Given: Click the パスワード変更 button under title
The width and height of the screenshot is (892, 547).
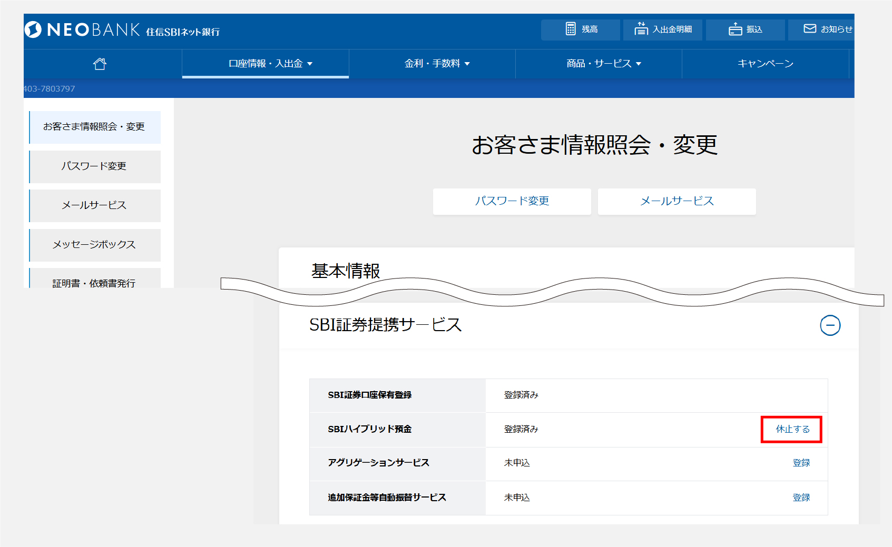Looking at the screenshot, I should (x=512, y=201).
